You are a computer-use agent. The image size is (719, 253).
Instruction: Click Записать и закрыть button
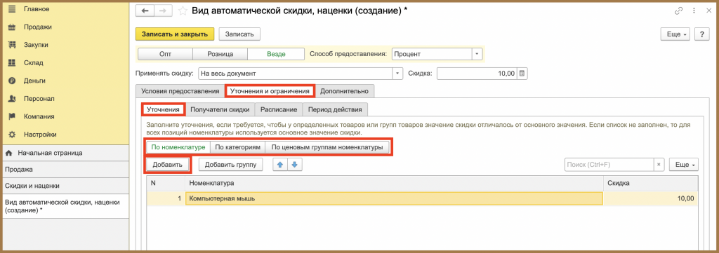coord(175,34)
